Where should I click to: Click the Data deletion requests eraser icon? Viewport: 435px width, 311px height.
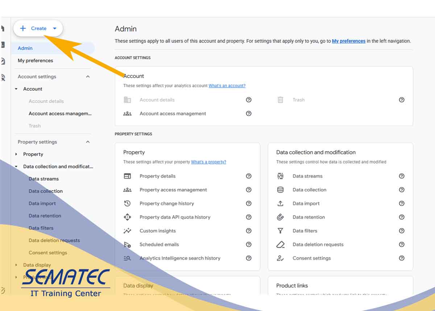click(280, 245)
